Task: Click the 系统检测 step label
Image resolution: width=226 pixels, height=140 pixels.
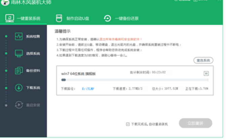Action: (x=33, y=36)
